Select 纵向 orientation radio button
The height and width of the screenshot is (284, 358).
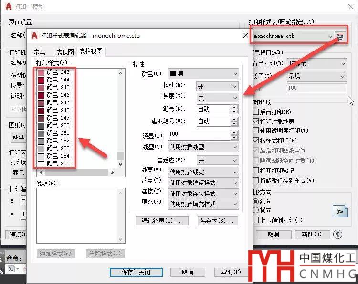point(256,202)
